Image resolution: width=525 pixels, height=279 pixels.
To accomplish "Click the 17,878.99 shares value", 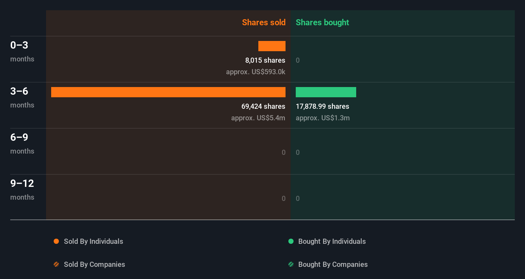I will (x=322, y=106).
